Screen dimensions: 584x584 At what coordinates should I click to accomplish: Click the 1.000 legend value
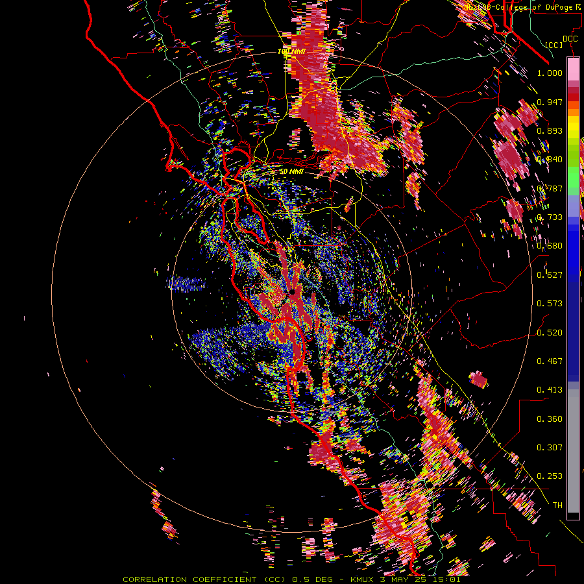point(550,73)
